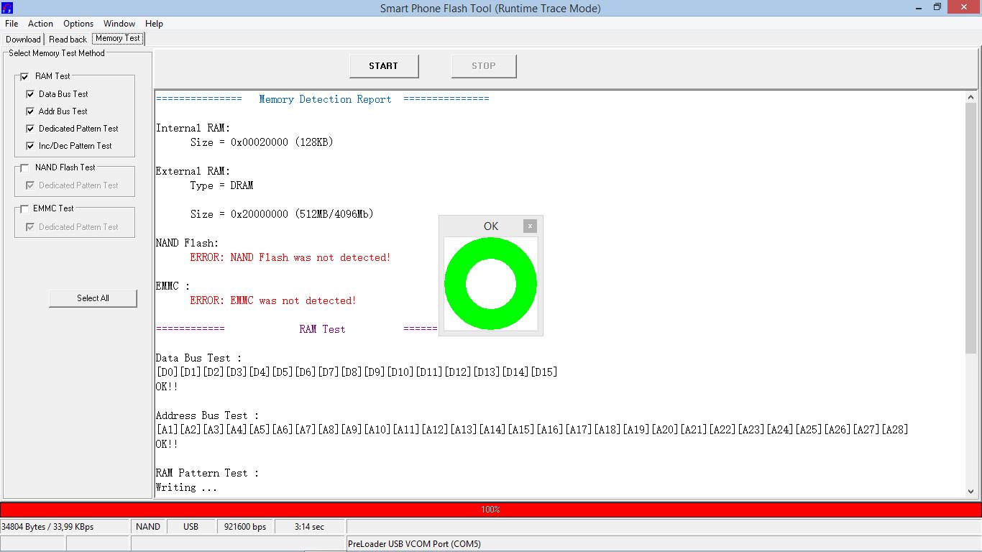
Task: Click the USB status bar cell
Action: 191,527
